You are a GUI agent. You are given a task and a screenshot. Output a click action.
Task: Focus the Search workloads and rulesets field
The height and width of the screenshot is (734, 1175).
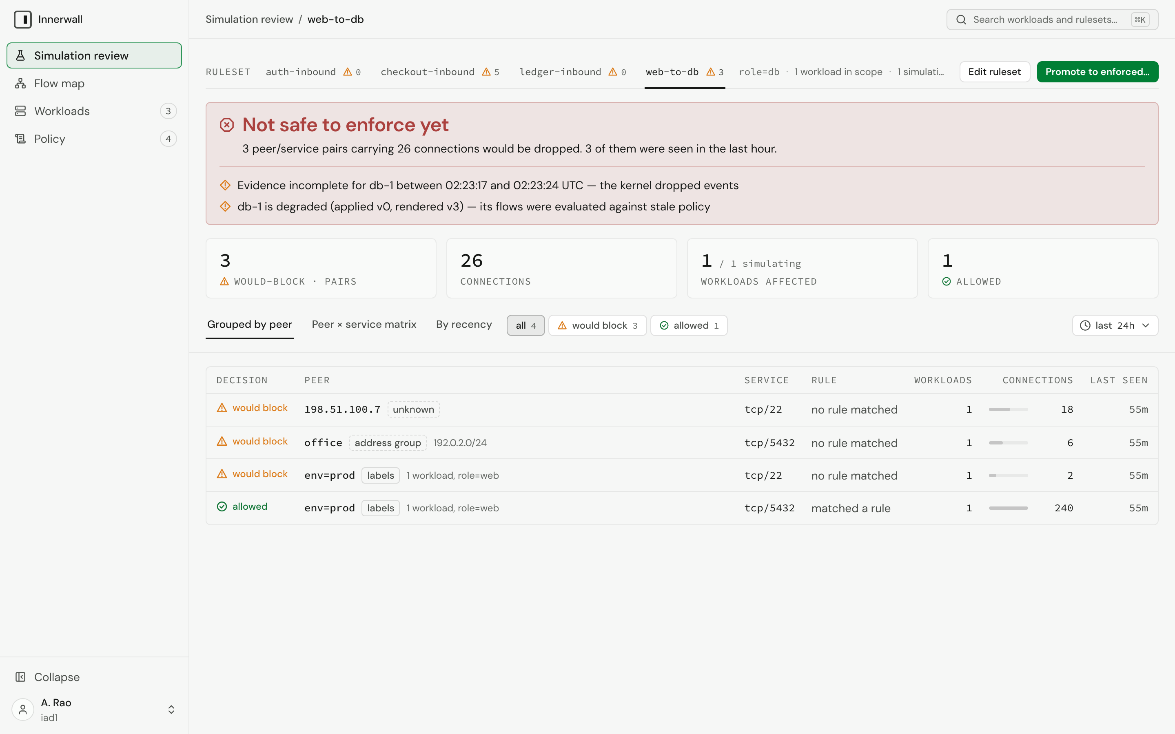point(1052,20)
